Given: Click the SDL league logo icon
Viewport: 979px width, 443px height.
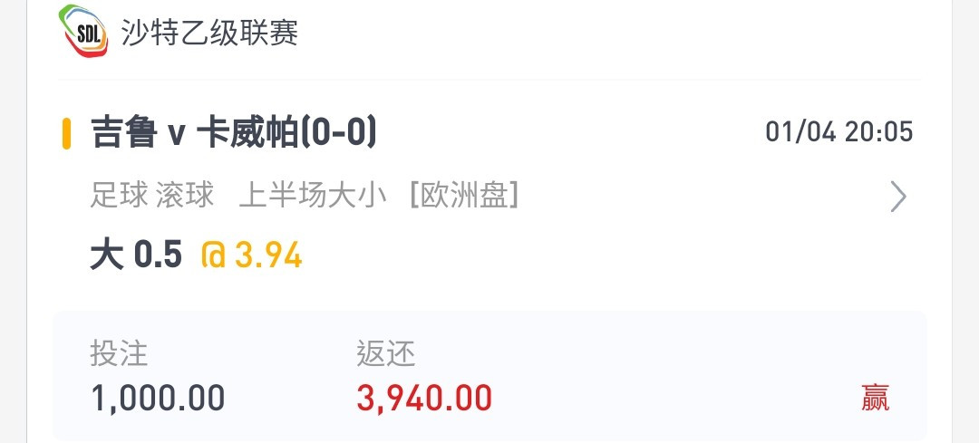Looking at the screenshot, I should click(x=83, y=31).
